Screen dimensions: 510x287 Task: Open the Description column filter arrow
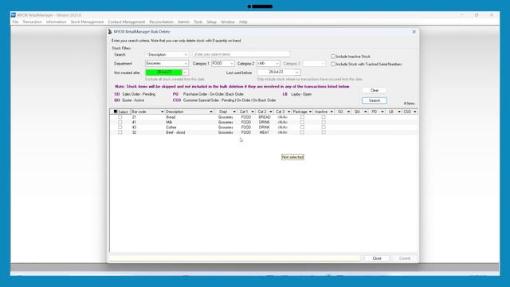click(210, 112)
